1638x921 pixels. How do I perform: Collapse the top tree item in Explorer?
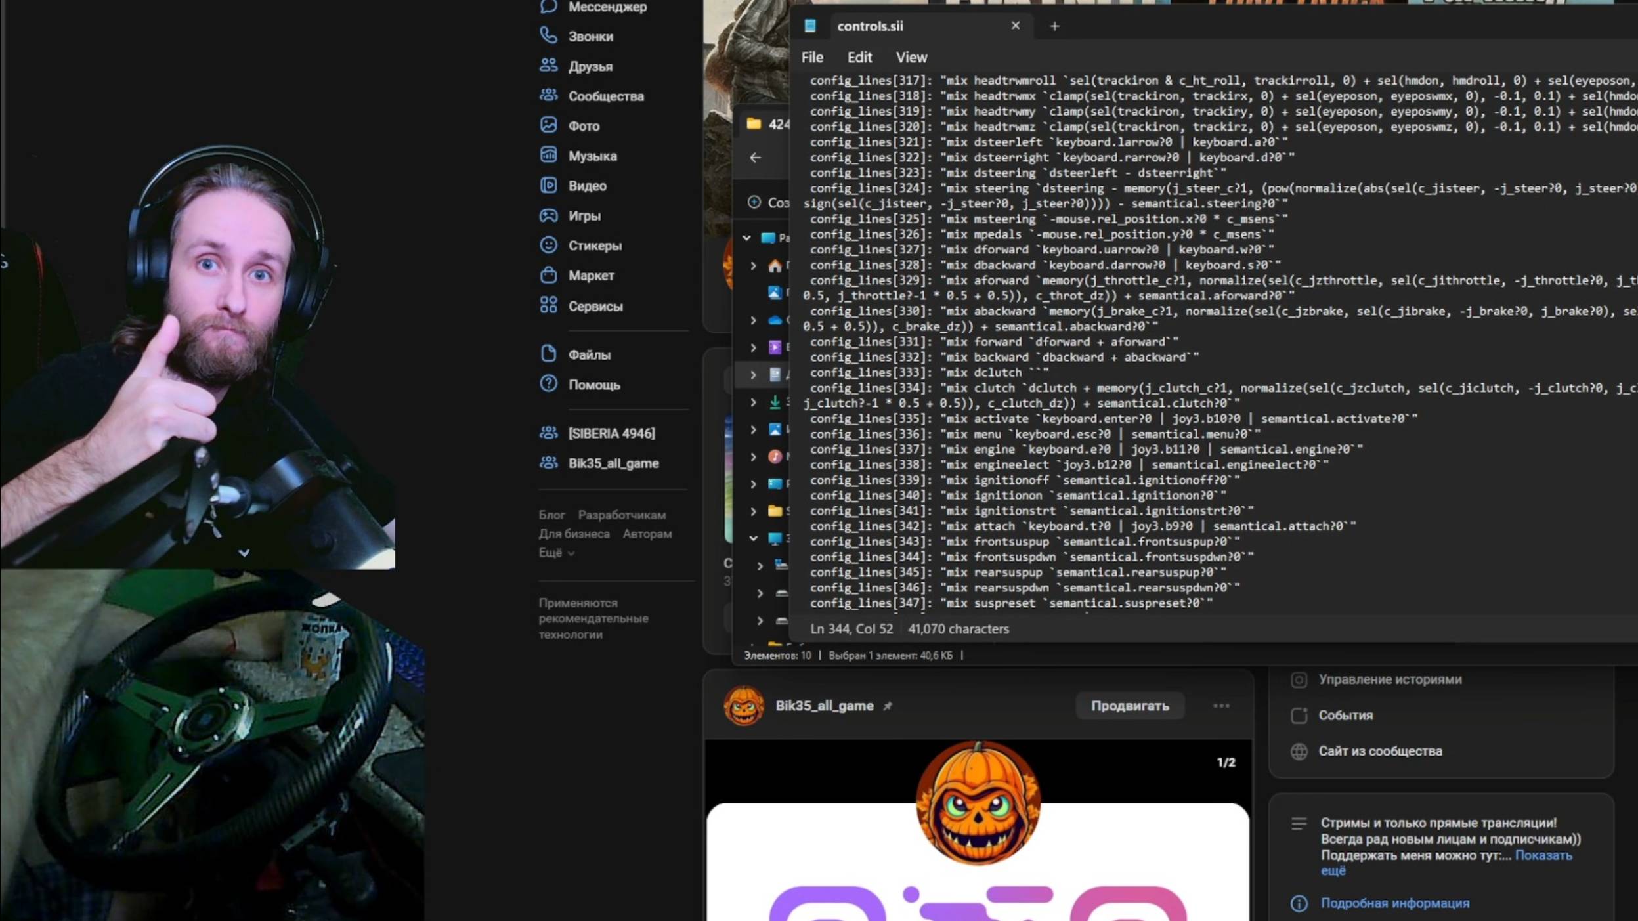click(x=746, y=238)
